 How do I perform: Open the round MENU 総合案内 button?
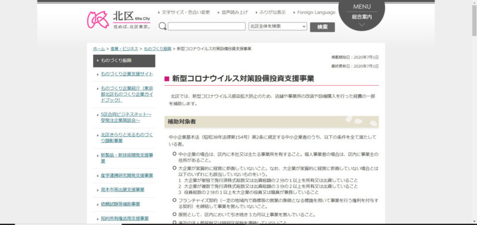(362, 13)
